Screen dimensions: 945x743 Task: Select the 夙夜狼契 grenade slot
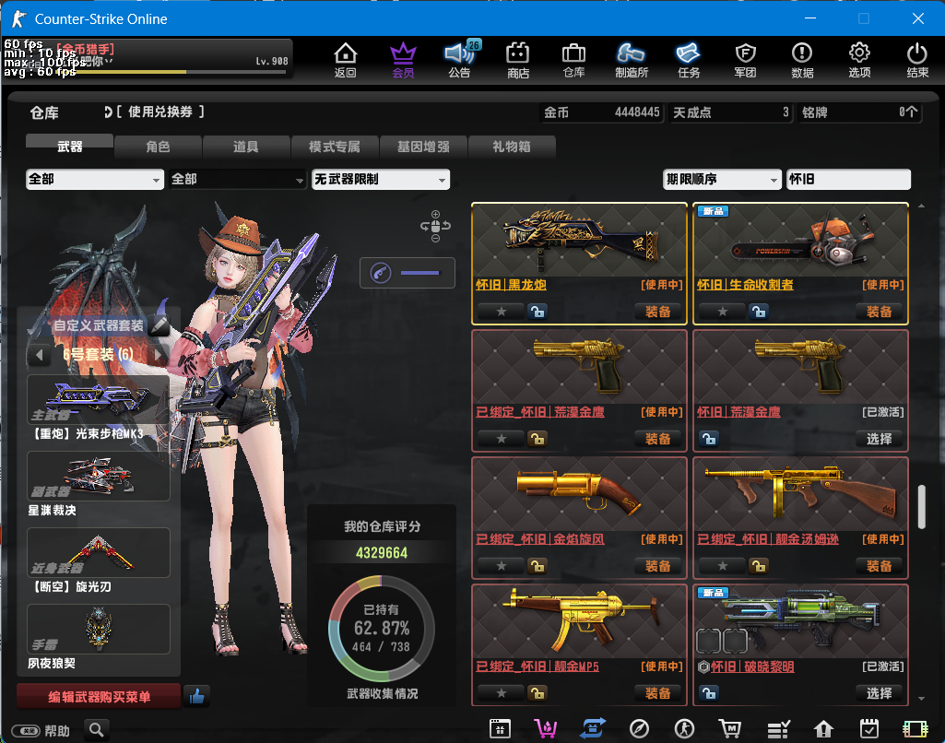tap(99, 629)
